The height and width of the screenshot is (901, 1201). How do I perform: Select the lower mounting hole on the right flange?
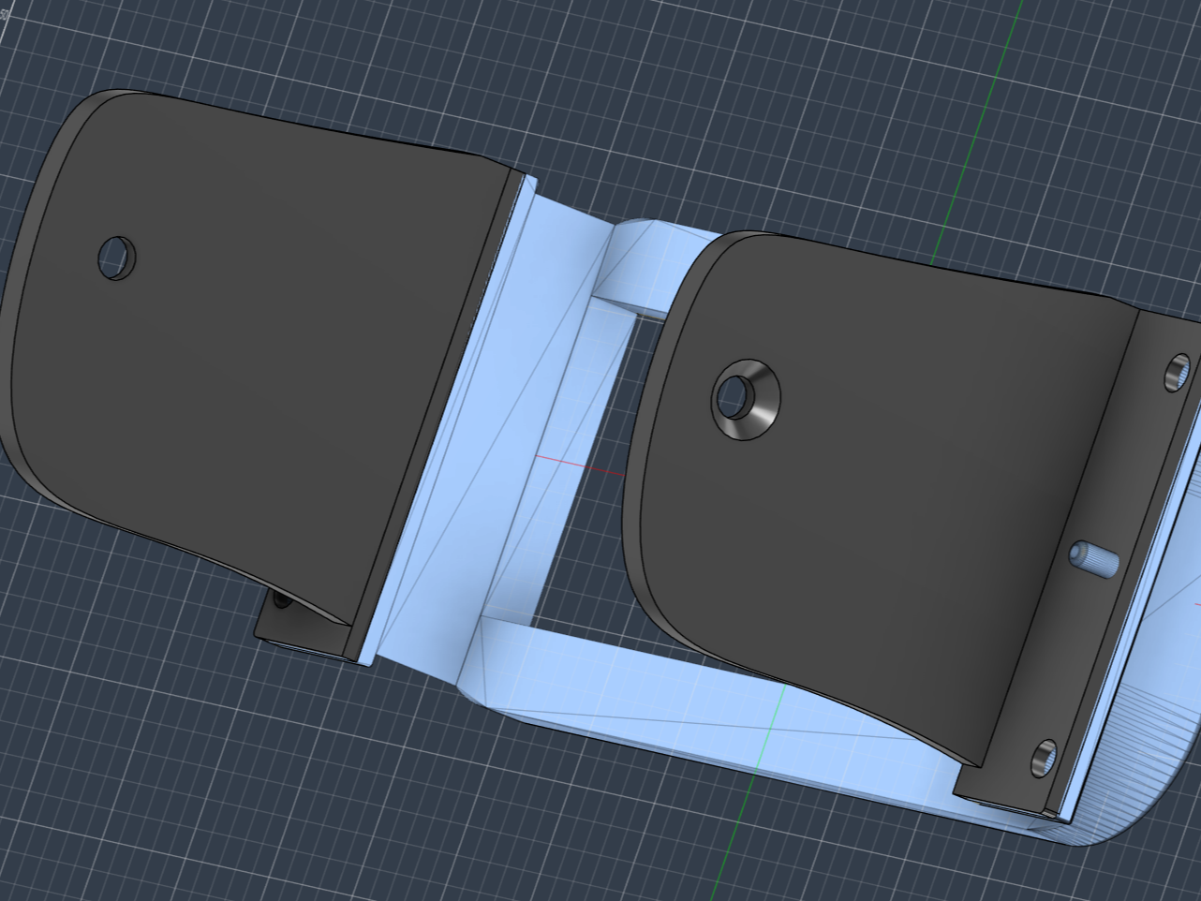[1045, 757]
